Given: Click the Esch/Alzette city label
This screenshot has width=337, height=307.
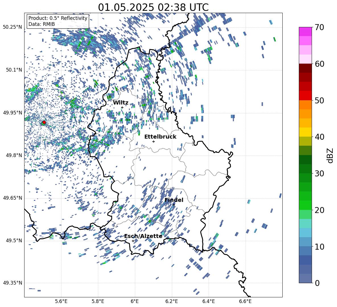Looking at the screenshot, I should [x=143, y=236].
